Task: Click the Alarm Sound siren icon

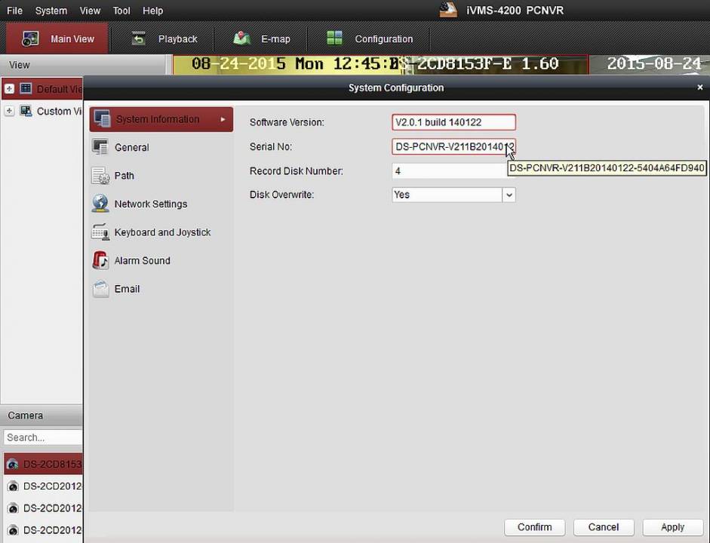Action: tap(100, 261)
